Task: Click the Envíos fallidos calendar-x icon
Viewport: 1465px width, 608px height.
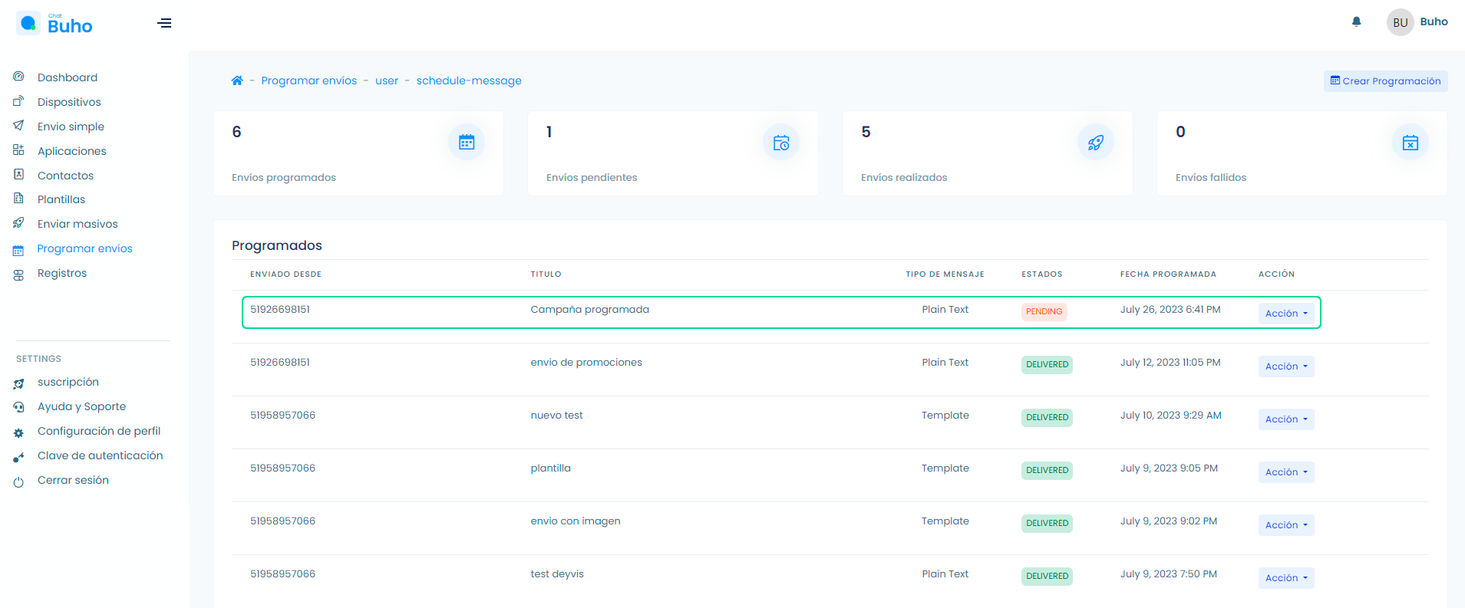Action: pyautogui.click(x=1410, y=143)
